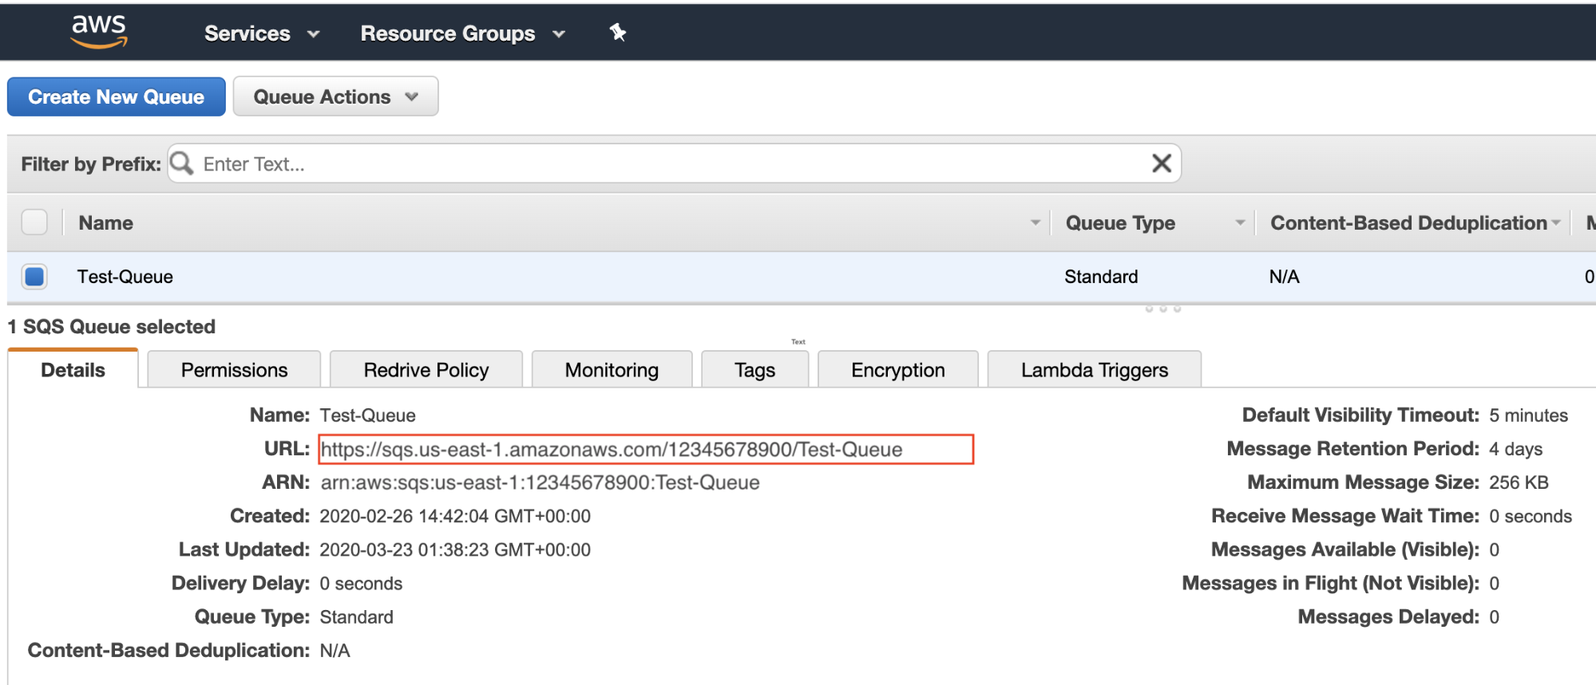
Task: Click the search magnifier in prefix filter
Action: [183, 163]
